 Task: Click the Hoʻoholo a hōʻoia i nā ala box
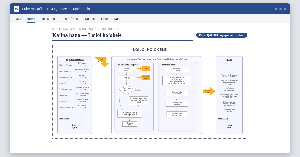pos(177,80)
